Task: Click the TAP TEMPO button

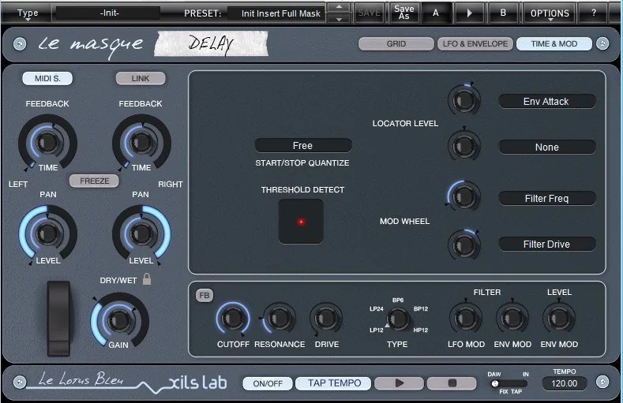Action: pyautogui.click(x=334, y=383)
